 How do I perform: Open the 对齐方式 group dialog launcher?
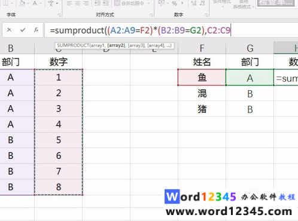[x=151, y=15]
